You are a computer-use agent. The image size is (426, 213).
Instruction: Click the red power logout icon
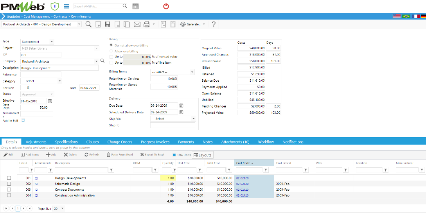pos(166,6)
